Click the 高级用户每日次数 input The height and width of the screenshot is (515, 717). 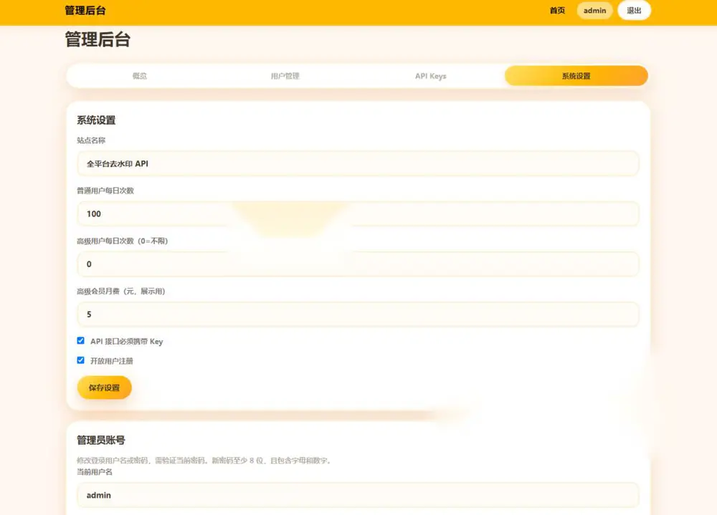pyautogui.click(x=358, y=264)
